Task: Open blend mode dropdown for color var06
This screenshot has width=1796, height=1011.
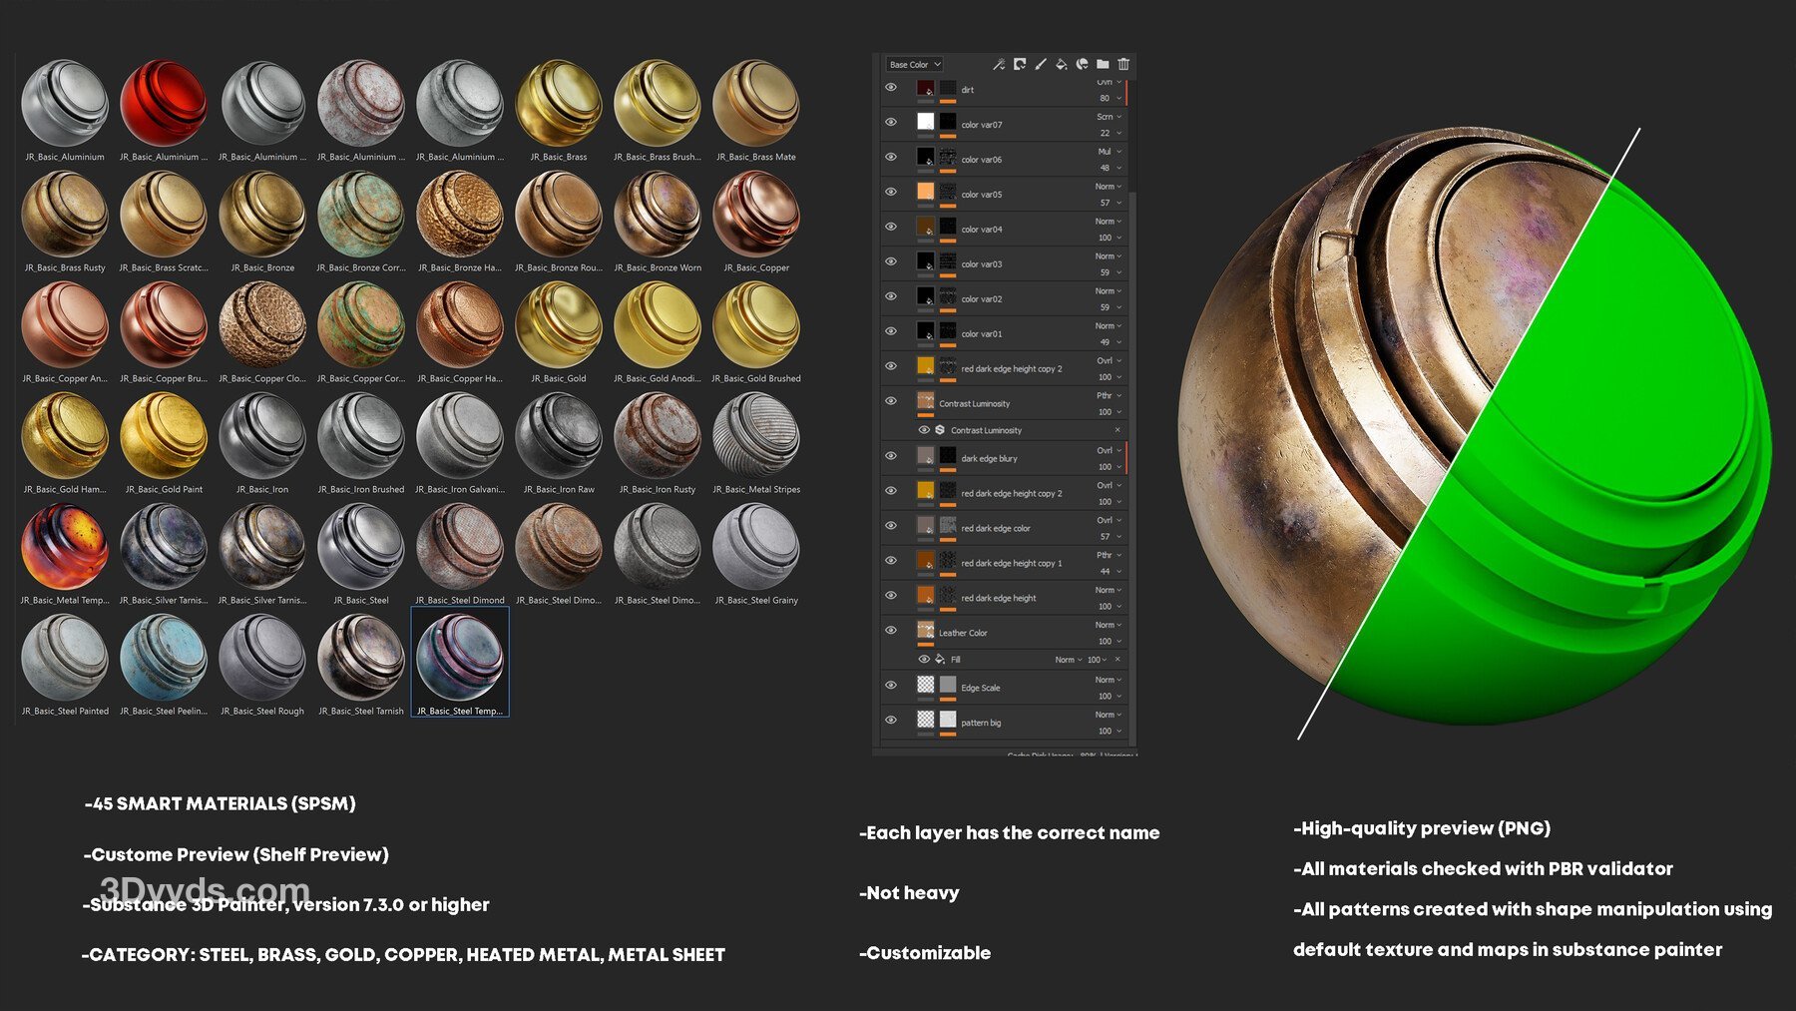Action: coord(1110,152)
